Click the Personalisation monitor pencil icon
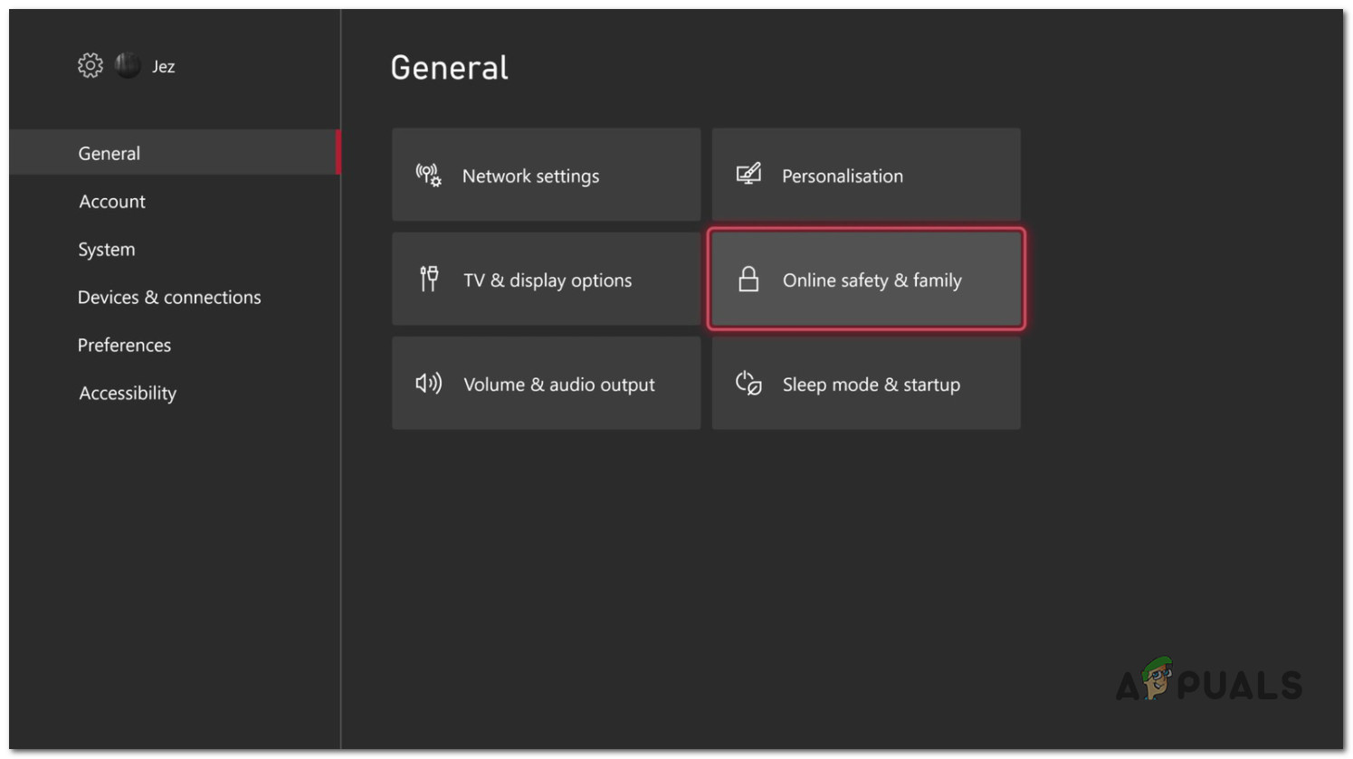 [x=748, y=175]
